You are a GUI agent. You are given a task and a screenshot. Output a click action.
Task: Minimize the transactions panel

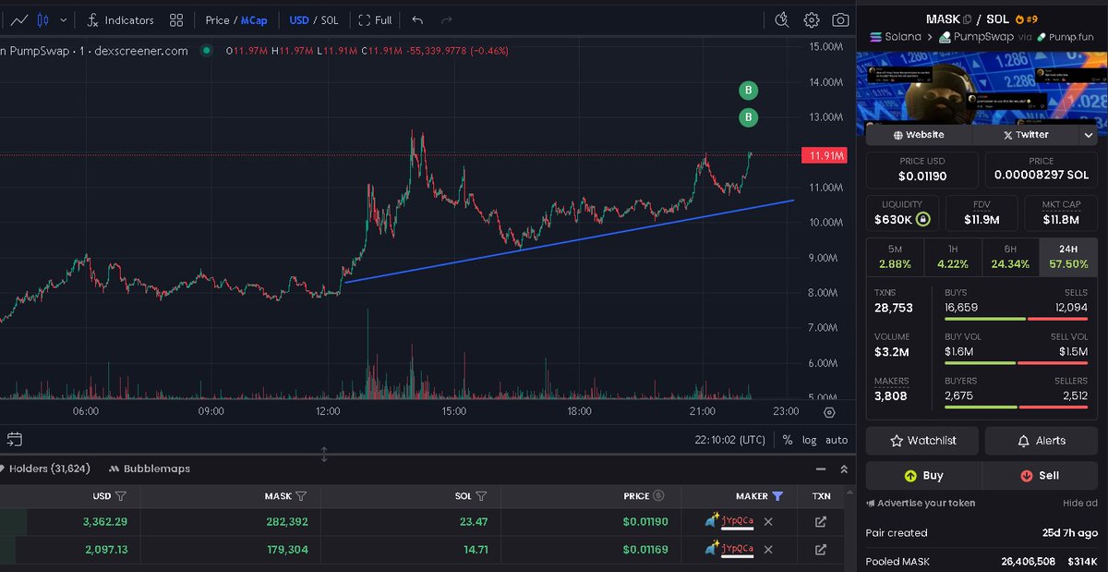819,469
